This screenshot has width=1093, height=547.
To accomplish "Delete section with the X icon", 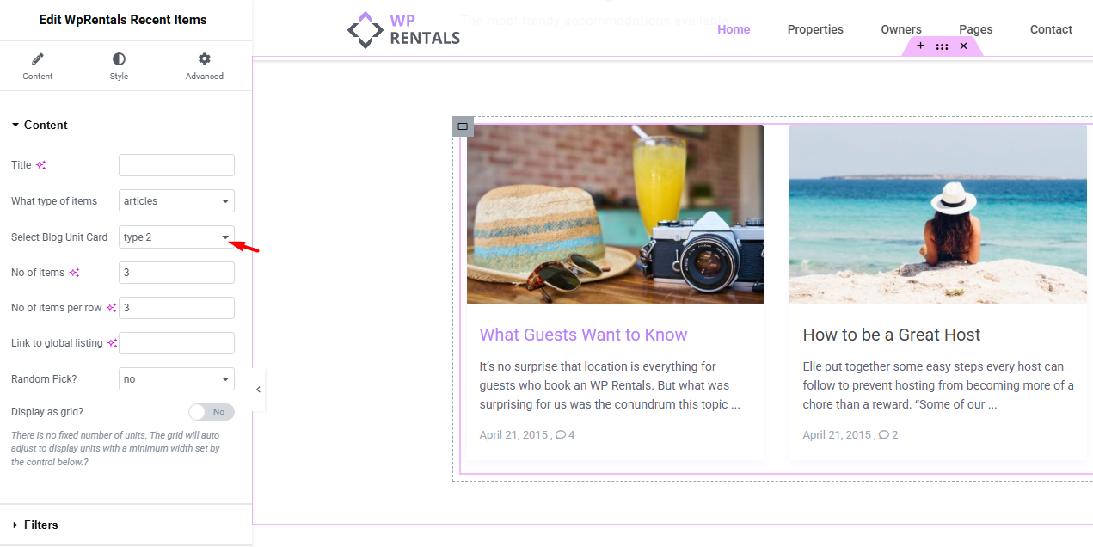I will (x=963, y=46).
